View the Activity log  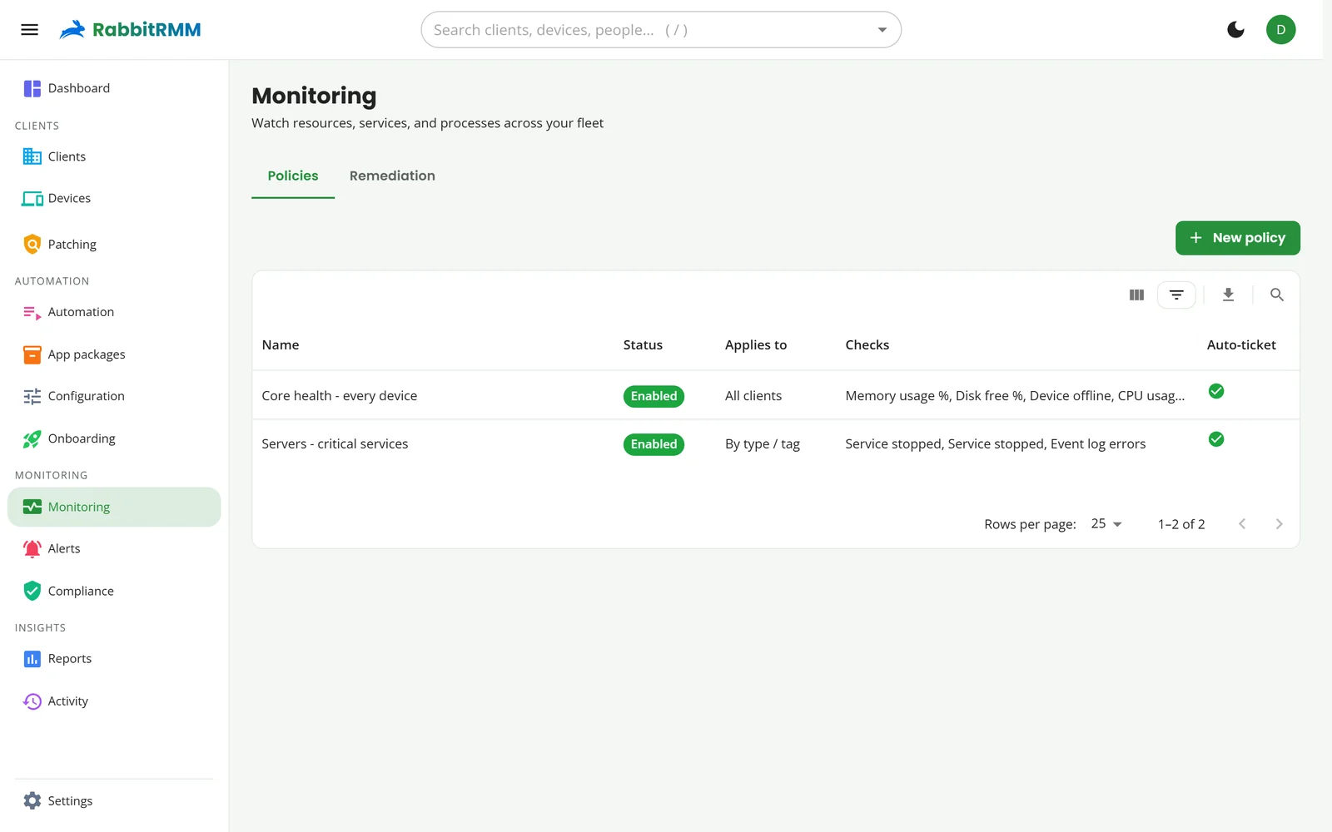point(114,701)
